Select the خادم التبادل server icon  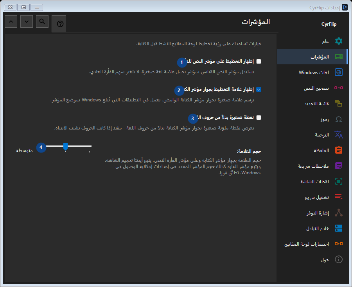coord(339,228)
